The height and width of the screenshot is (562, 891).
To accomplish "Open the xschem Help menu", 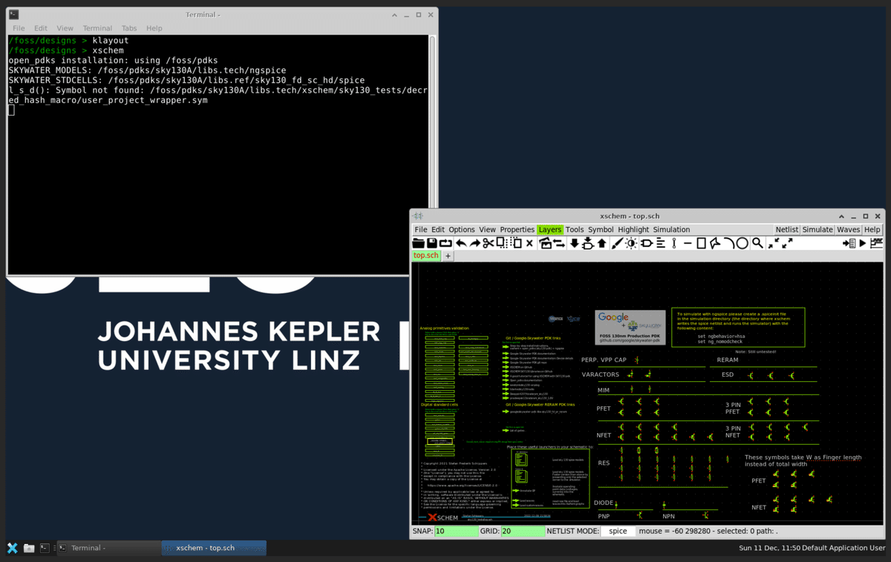I will pyautogui.click(x=872, y=230).
